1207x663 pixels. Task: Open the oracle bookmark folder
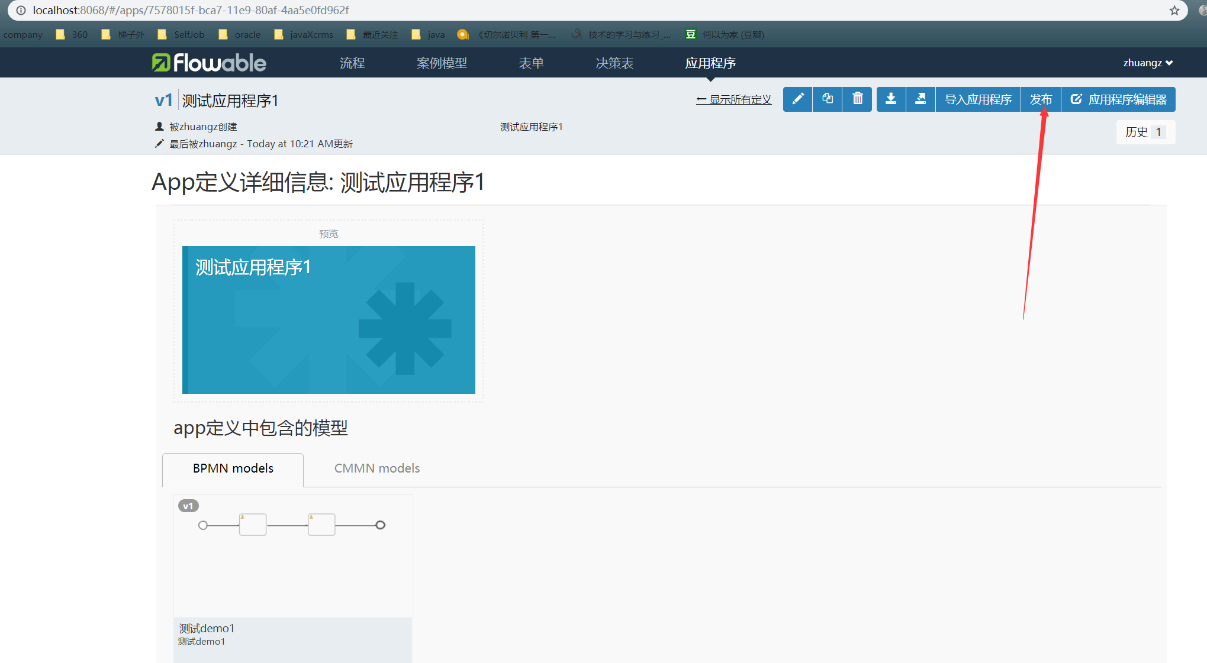coord(240,34)
